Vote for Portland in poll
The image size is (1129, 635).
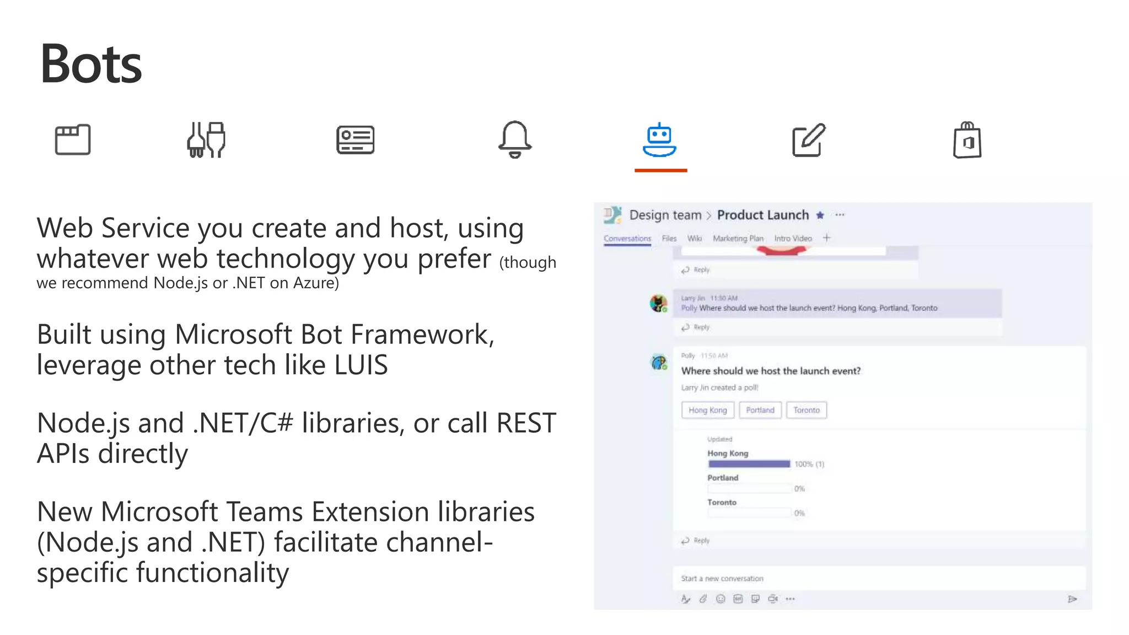[760, 410]
